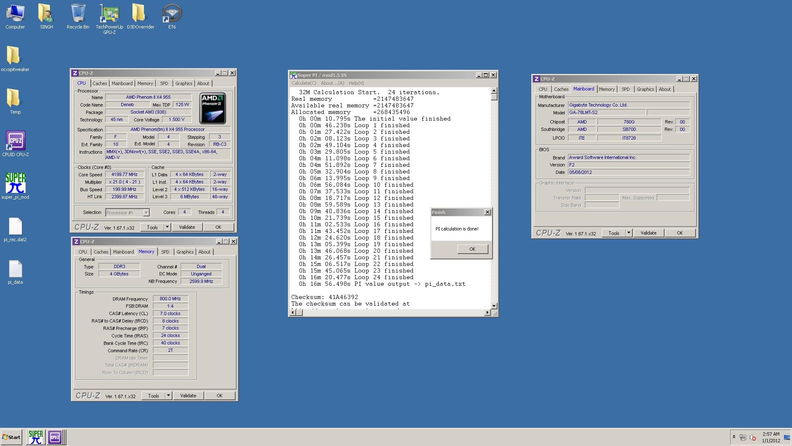Image resolution: width=792 pixels, height=446 pixels.
Task: Click the mainboard Model field GA-78LMT-S2
Action: pos(606,112)
